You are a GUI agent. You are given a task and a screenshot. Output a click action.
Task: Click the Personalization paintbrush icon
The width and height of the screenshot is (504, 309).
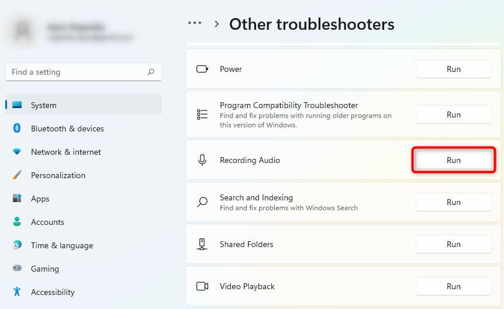tap(18, 175)
